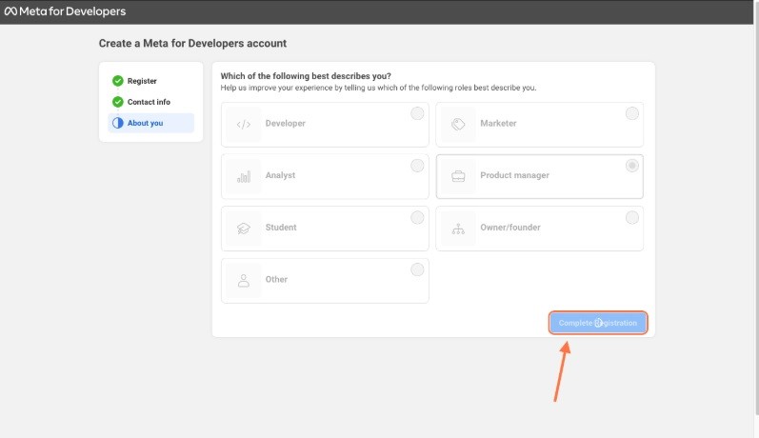Viewport: 759px width, 438px height.
Task: Click the Other person icon
Action: point(244,280)
